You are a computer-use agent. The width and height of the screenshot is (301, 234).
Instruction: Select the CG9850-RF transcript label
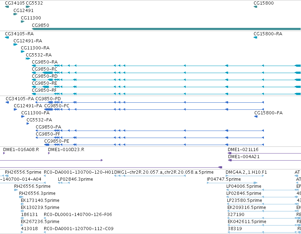click(x=44, y=90)
